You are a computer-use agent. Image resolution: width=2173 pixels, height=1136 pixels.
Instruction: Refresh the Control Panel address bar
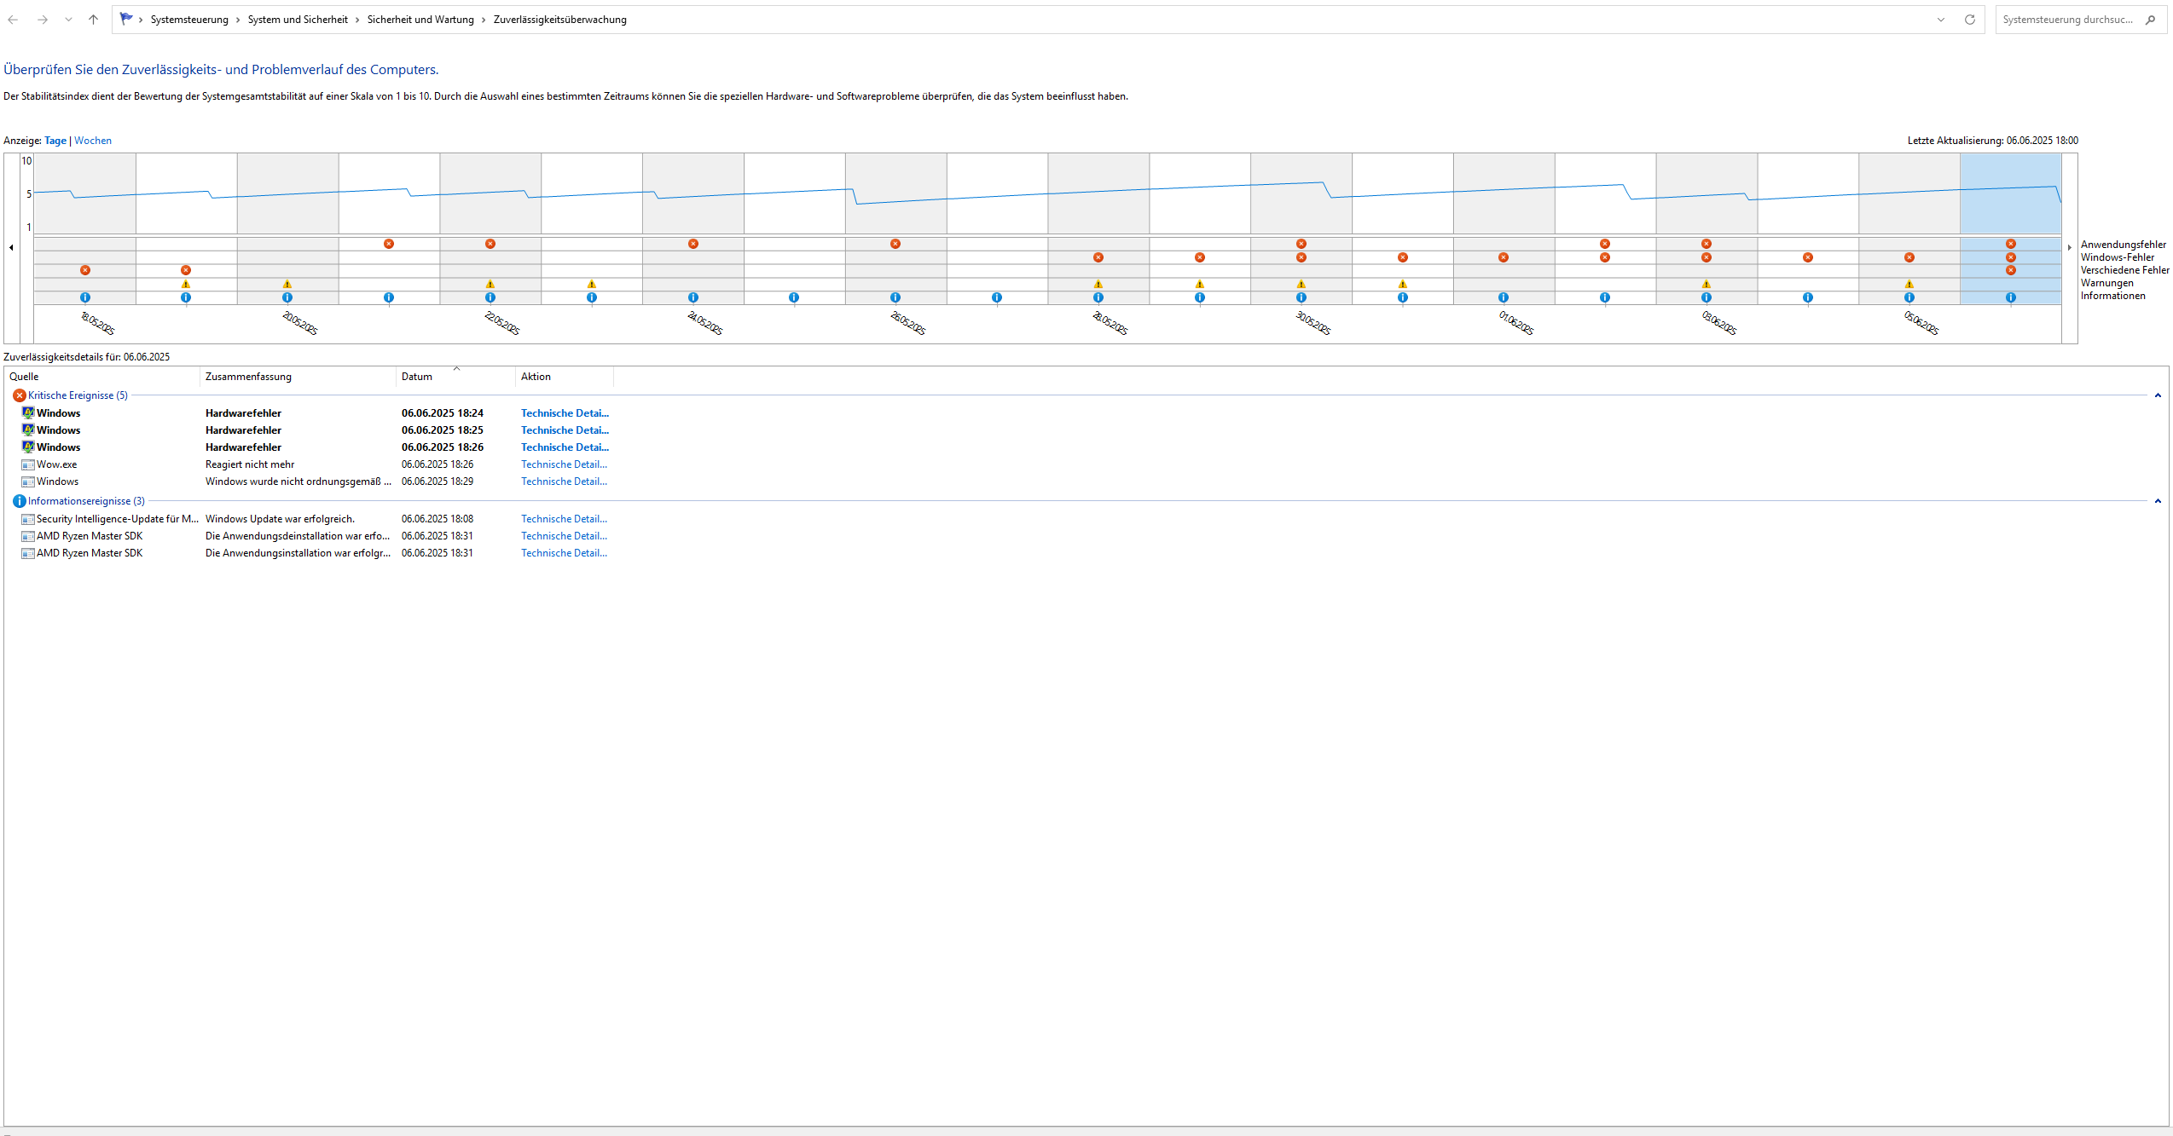click(1969, 20)
